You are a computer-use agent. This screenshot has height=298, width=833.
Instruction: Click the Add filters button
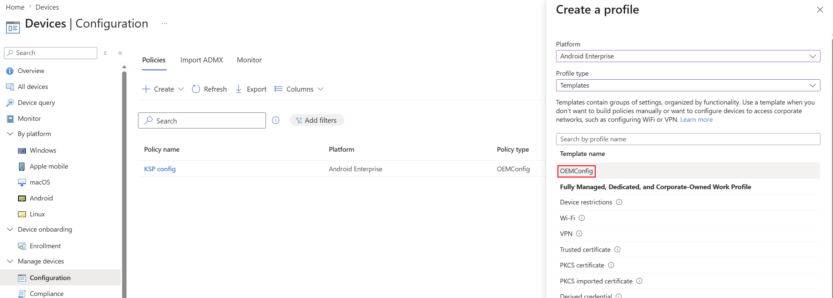(x=317, y=120)
